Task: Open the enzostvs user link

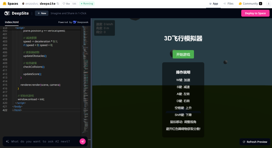Action: [x=31, y=4]
